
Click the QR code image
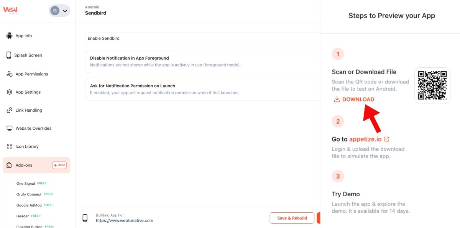point(432,85)
